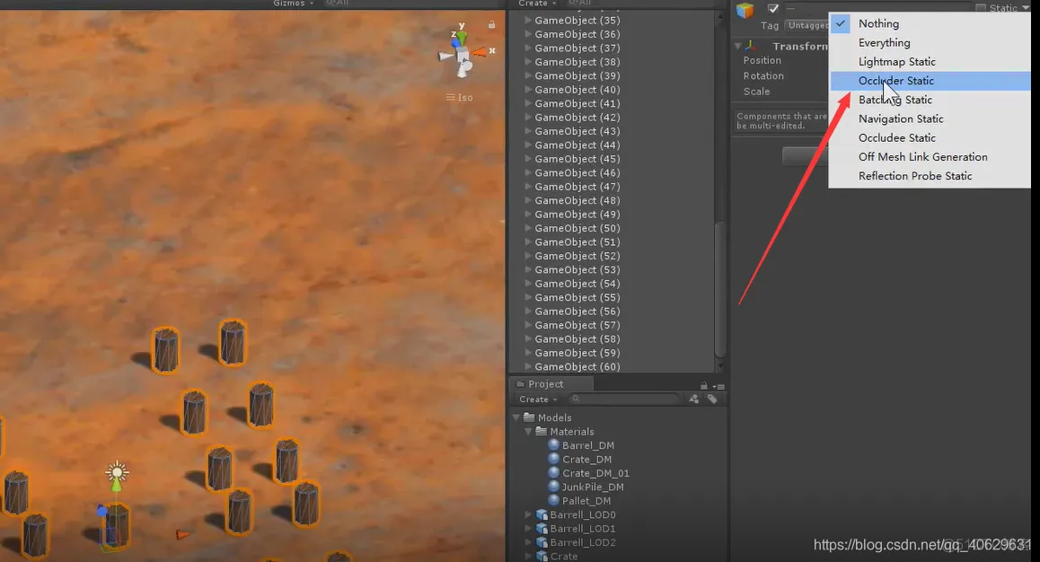Select the Barrel_DM material sphere icon
Image resolution: width=1040 pixels, height=562 pixels.
tap(554, 444)
